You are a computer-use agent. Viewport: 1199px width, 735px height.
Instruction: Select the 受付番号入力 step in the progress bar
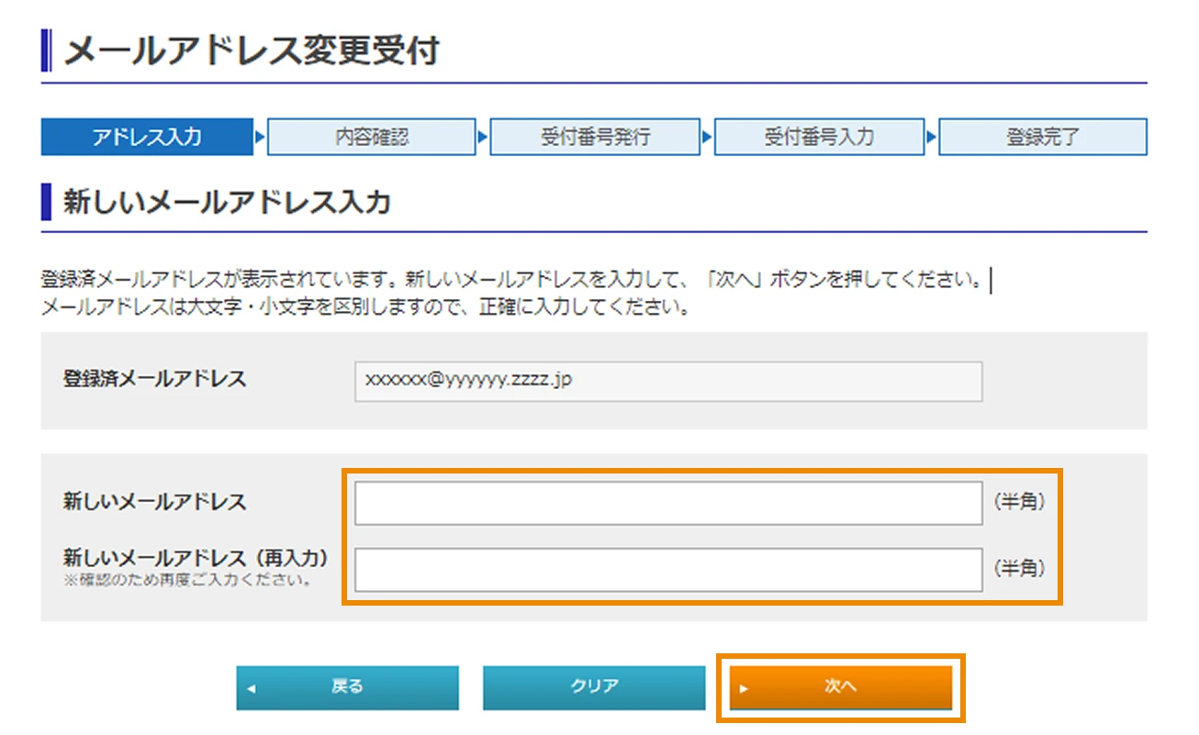click(818, 136)
